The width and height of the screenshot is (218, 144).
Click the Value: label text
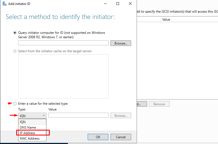pyautogui.click(x=53, y=109)
